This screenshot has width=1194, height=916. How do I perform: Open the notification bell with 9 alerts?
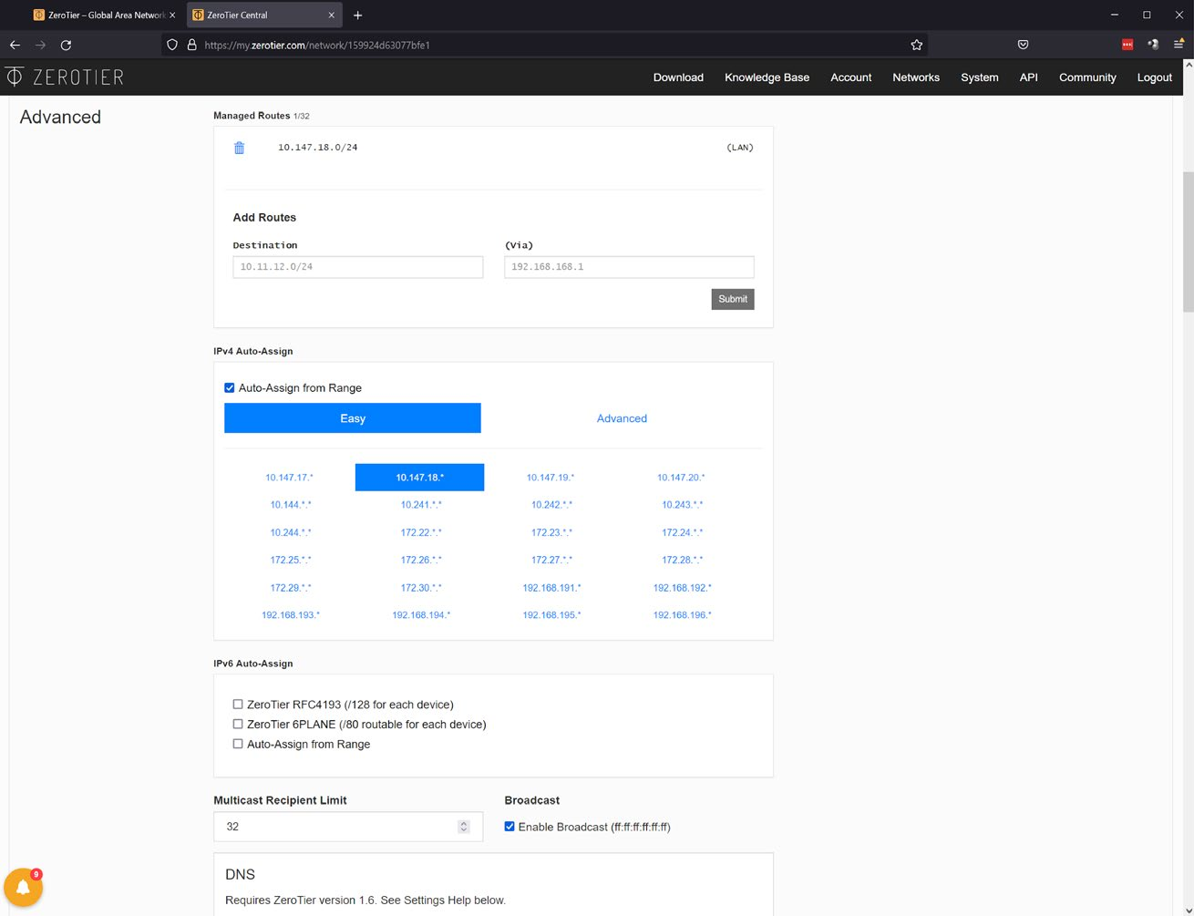pos(24,887)
